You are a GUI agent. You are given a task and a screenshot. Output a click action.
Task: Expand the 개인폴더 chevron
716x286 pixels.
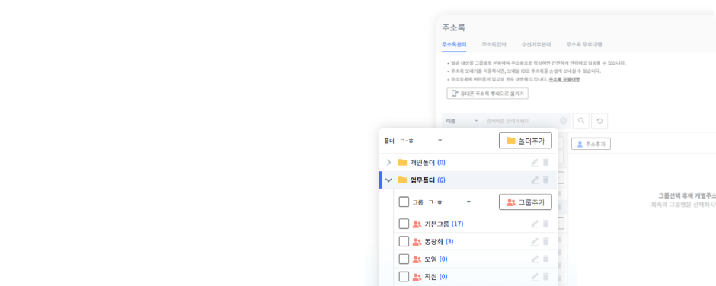[x=388, y=162]
